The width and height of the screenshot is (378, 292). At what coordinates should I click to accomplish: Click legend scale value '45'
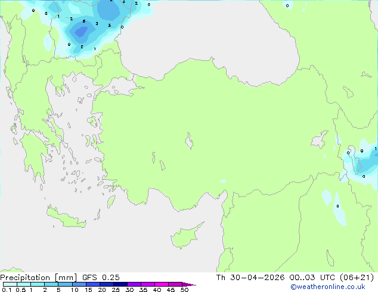point(171,290)
